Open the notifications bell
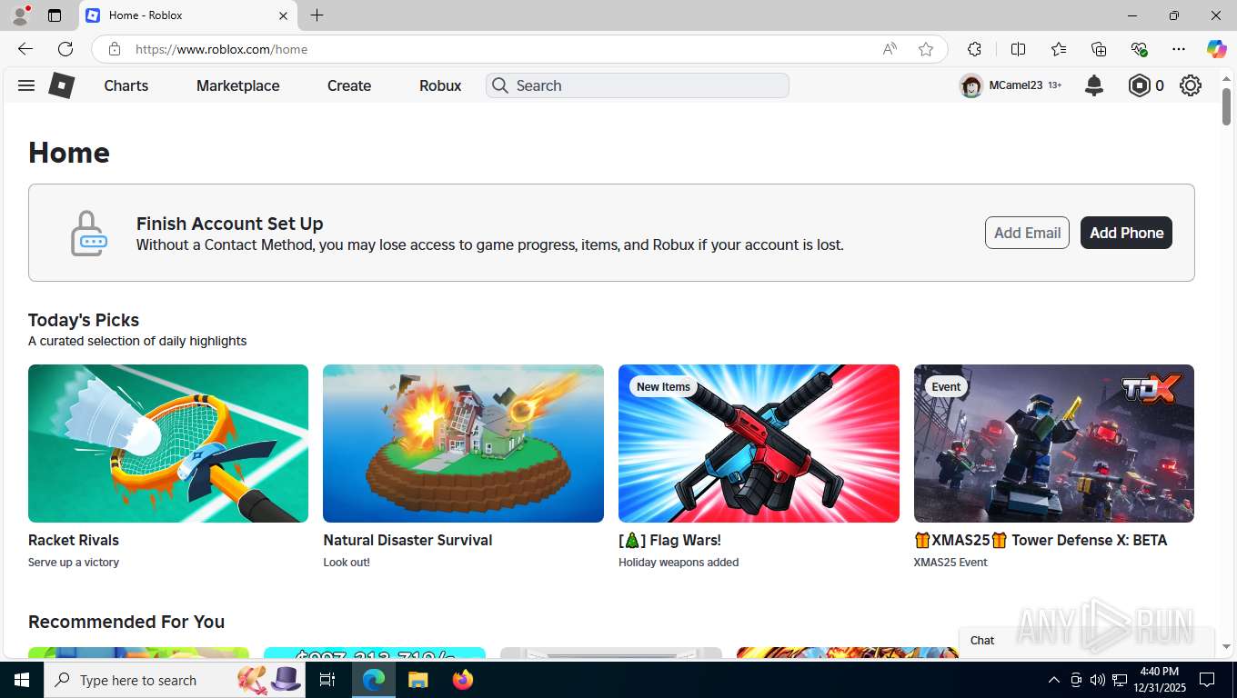This screenshot has width=1237, height=698. coord(1094,85)
